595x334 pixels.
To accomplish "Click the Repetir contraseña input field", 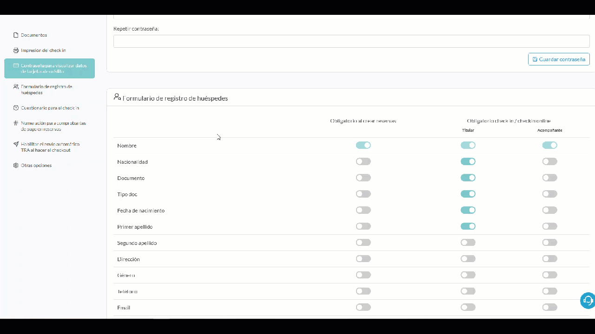I will [351, 41].
